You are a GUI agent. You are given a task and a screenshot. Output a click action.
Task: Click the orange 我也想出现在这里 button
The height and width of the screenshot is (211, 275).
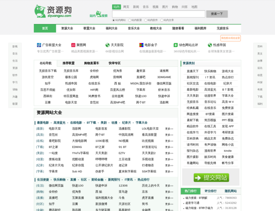(x=231, y=38)
